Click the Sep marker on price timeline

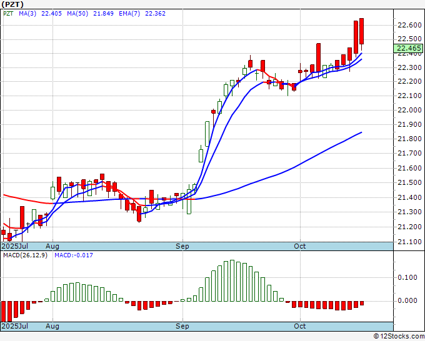182,246
